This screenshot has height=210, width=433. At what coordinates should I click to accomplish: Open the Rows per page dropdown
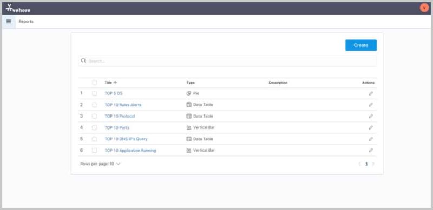click(100, 164)
